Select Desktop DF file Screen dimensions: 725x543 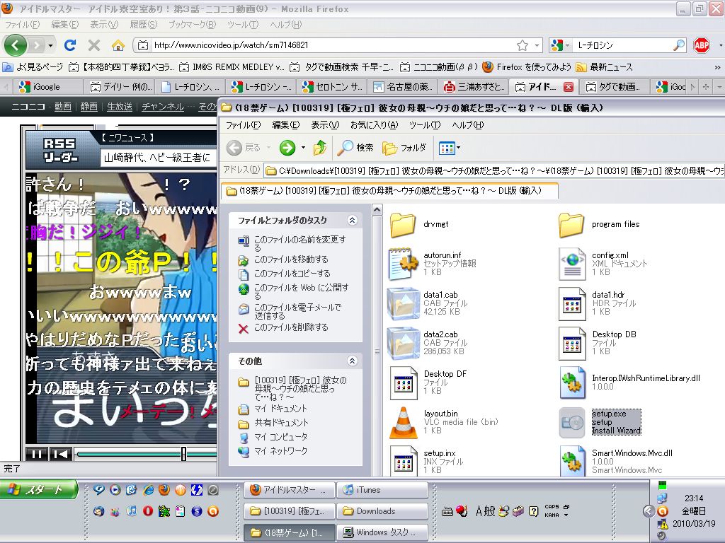pos(428,383)
